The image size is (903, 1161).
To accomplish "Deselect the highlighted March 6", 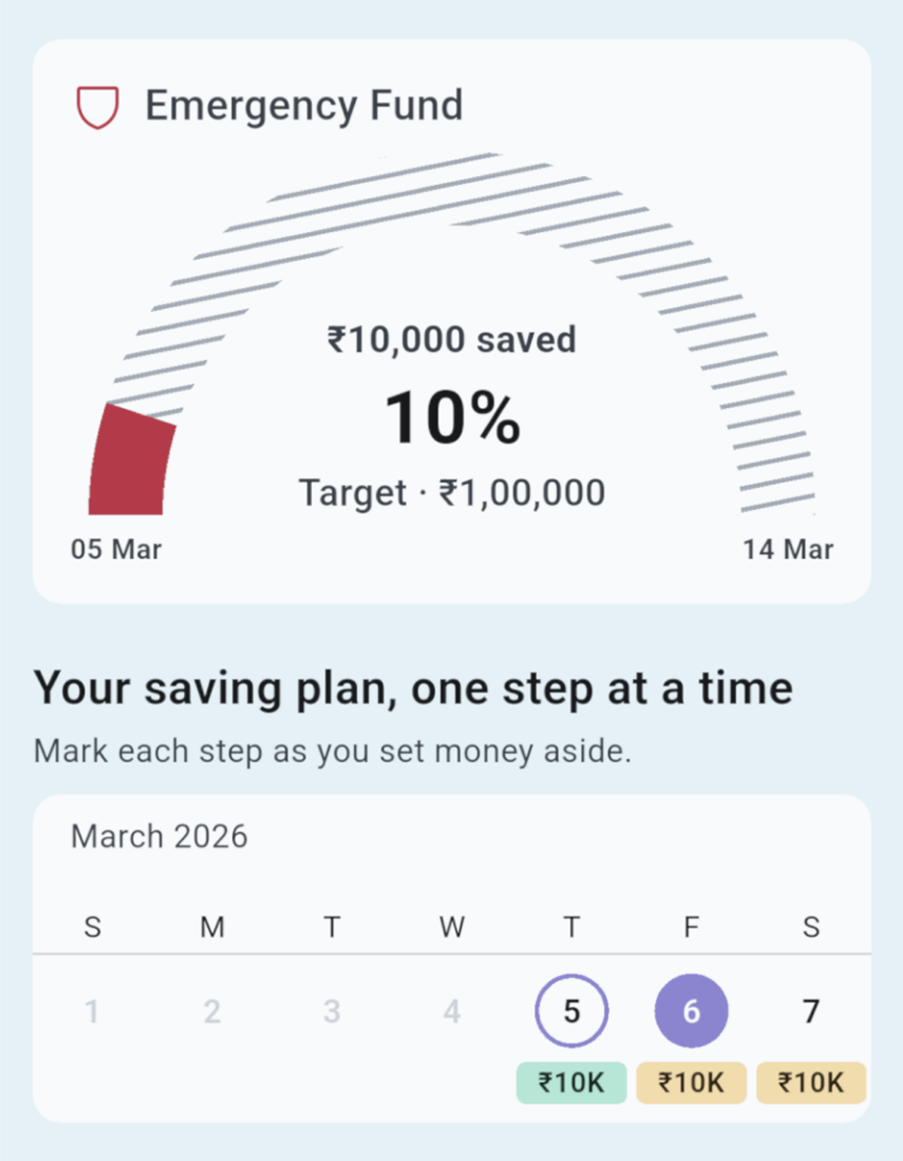I will coord(691,1010).
